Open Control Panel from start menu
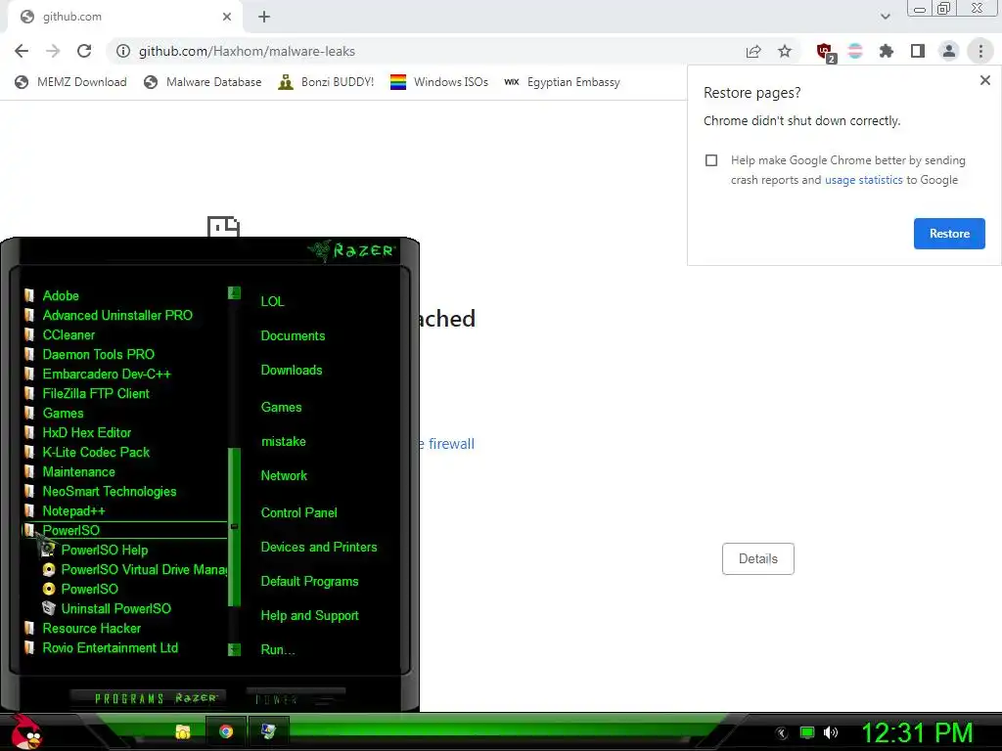1002x751 pixels. click(298, 512)
